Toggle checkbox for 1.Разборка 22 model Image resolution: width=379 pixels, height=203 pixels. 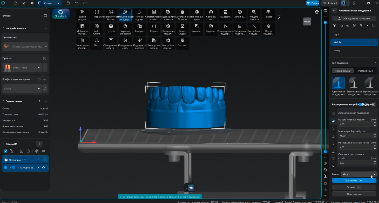click(6, 167)
